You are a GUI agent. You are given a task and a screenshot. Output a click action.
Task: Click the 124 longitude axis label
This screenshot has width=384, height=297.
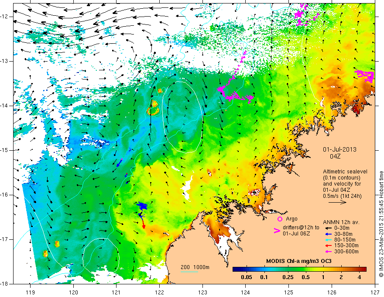[x=246, y=292]
